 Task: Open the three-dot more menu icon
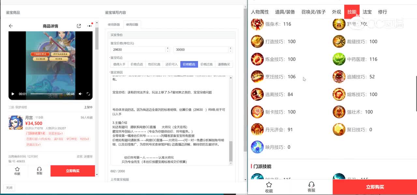pyautogui.click(x=90, y=26)
